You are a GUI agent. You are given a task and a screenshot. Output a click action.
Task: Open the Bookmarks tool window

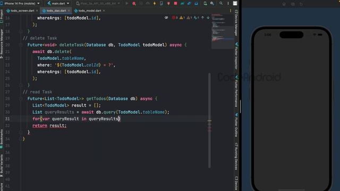(2, 138)
